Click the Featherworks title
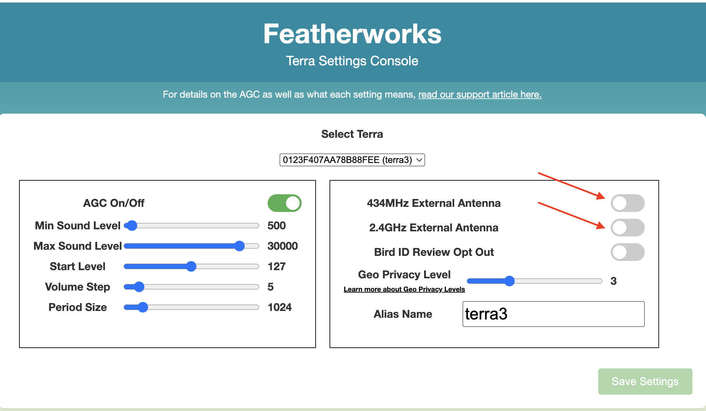The image size is (706, 411). pos(352,34)
